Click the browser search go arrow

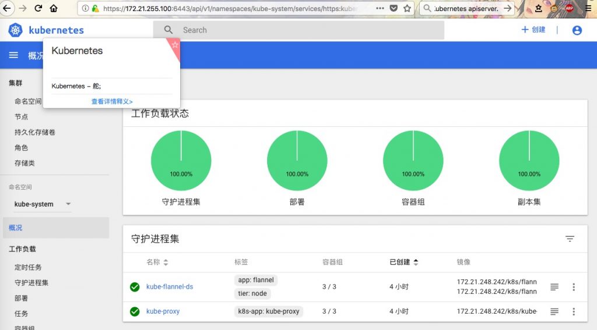pos(508,8)
